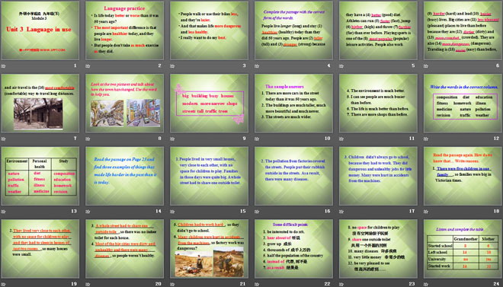Select 'Some difficult points' slide 22 thumbnail
The height and width of the screenshot is (287, 503).
coord(293,249)
